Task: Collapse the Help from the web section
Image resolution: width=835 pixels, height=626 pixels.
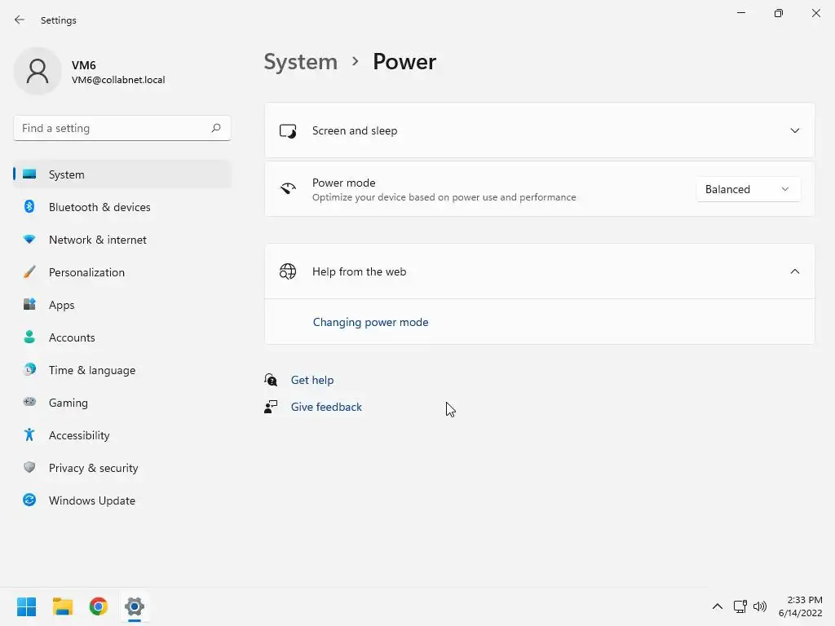Action: tap(794, 271)
